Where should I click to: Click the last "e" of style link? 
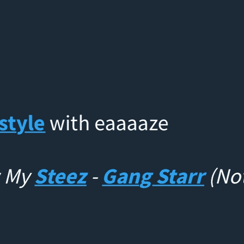(x=39, y=125)
